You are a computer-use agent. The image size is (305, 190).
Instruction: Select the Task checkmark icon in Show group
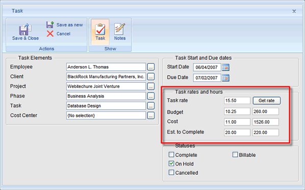point(100,29)
